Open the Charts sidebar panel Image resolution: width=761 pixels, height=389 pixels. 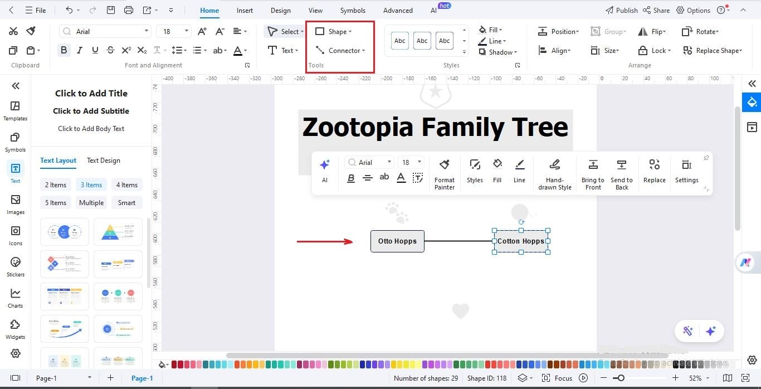click(16, 298)
